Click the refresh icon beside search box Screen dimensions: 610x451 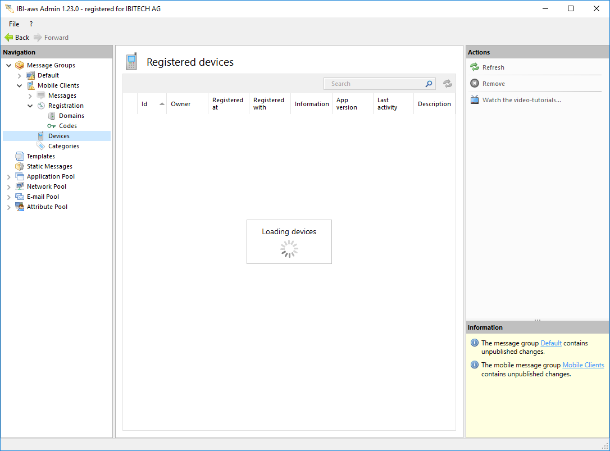point(448,84)
